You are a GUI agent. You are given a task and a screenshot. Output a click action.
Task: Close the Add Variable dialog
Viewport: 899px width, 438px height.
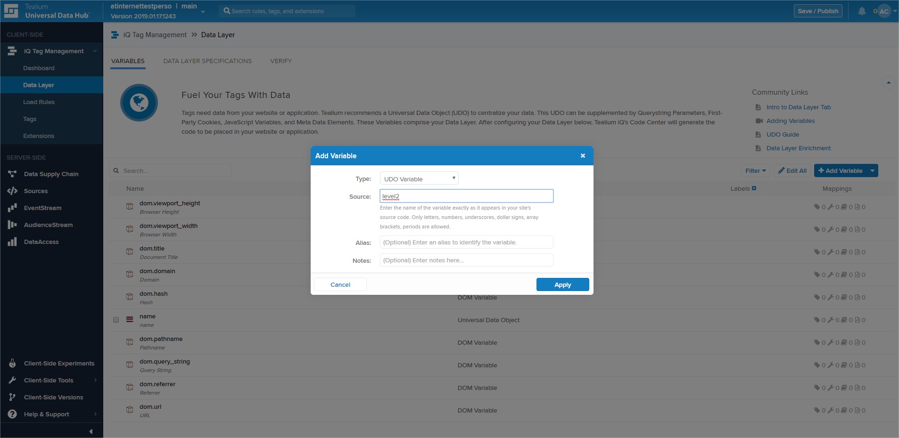coord(583,156)
